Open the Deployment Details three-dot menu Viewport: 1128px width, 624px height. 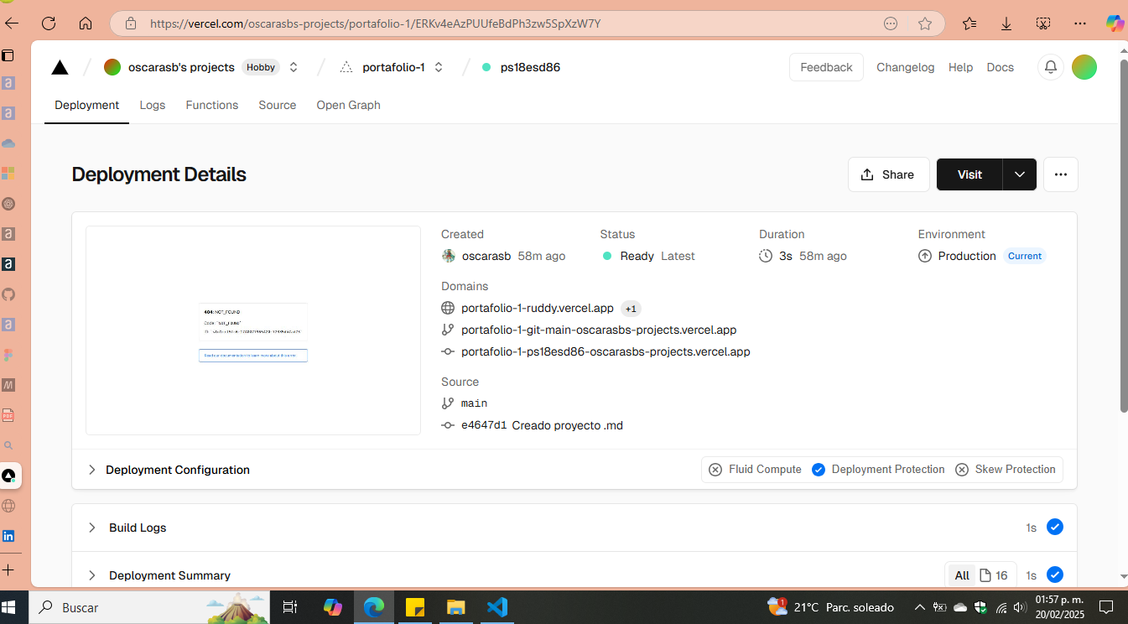[x=1061, y=174]
